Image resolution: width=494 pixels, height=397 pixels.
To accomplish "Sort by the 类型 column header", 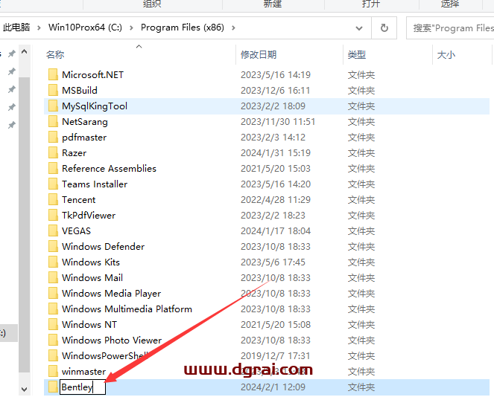I will pos(357,55).
